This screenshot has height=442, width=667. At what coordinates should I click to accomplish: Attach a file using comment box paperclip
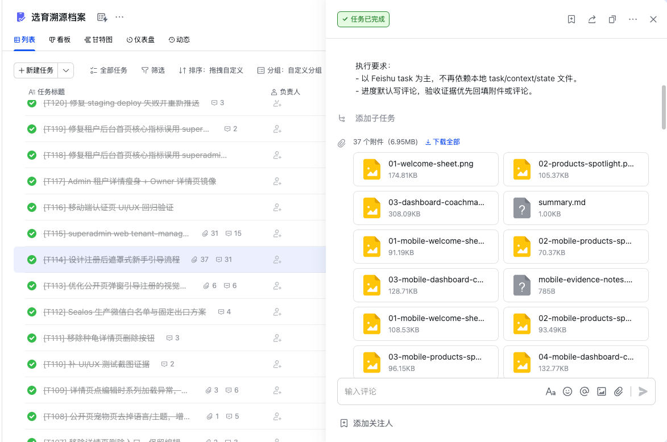click(x=619, y=391)
